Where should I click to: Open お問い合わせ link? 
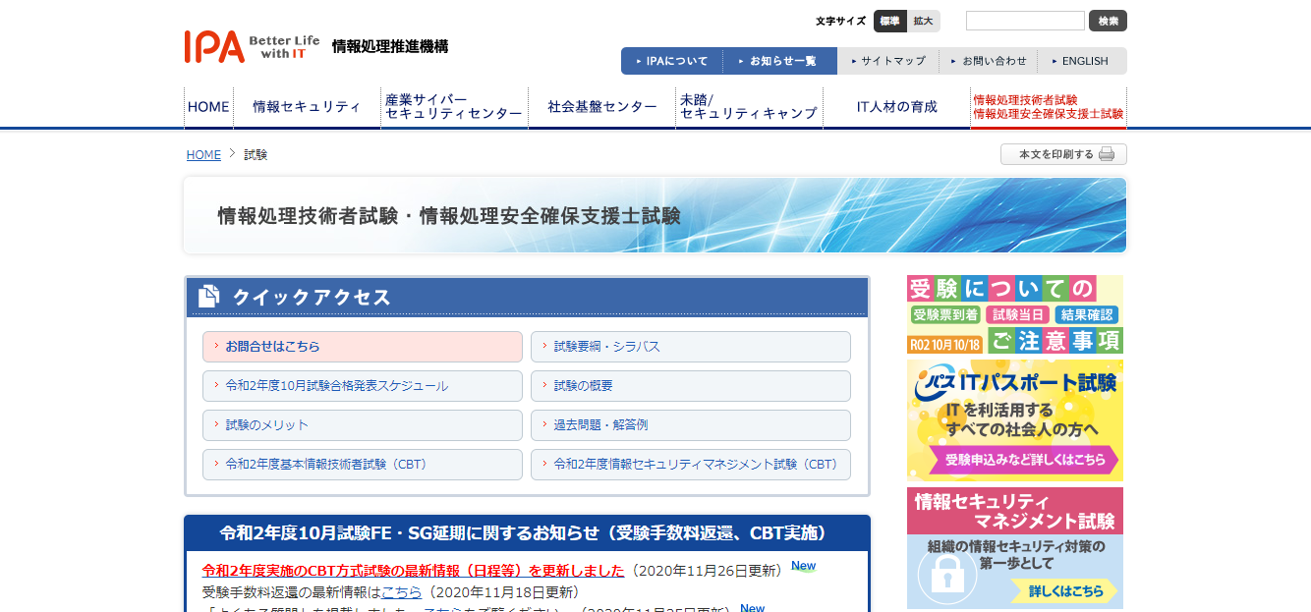(x=988, y=61)
